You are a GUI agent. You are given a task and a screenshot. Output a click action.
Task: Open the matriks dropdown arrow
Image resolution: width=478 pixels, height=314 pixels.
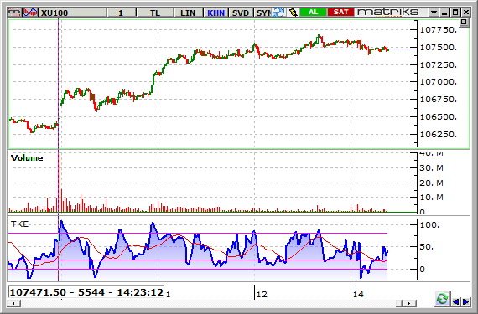click(434, 13)
